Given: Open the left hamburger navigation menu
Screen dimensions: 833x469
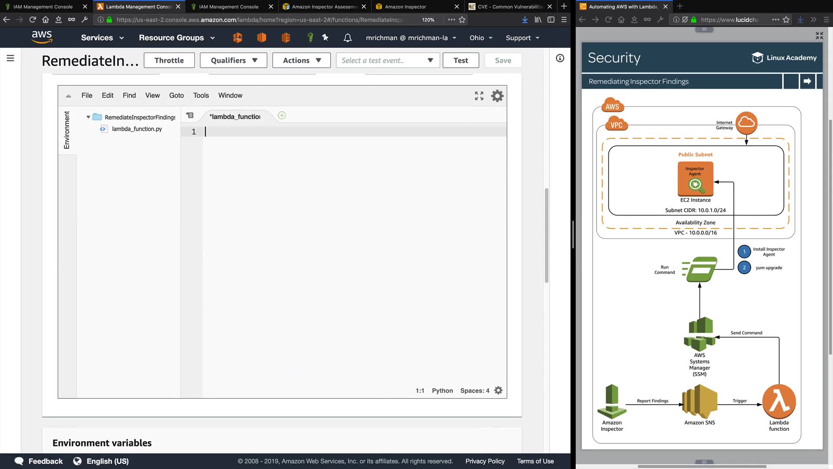Looking at the screenshot, I should coord(10,58).
